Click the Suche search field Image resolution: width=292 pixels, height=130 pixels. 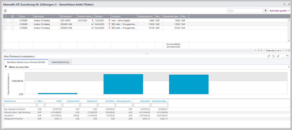244,11
